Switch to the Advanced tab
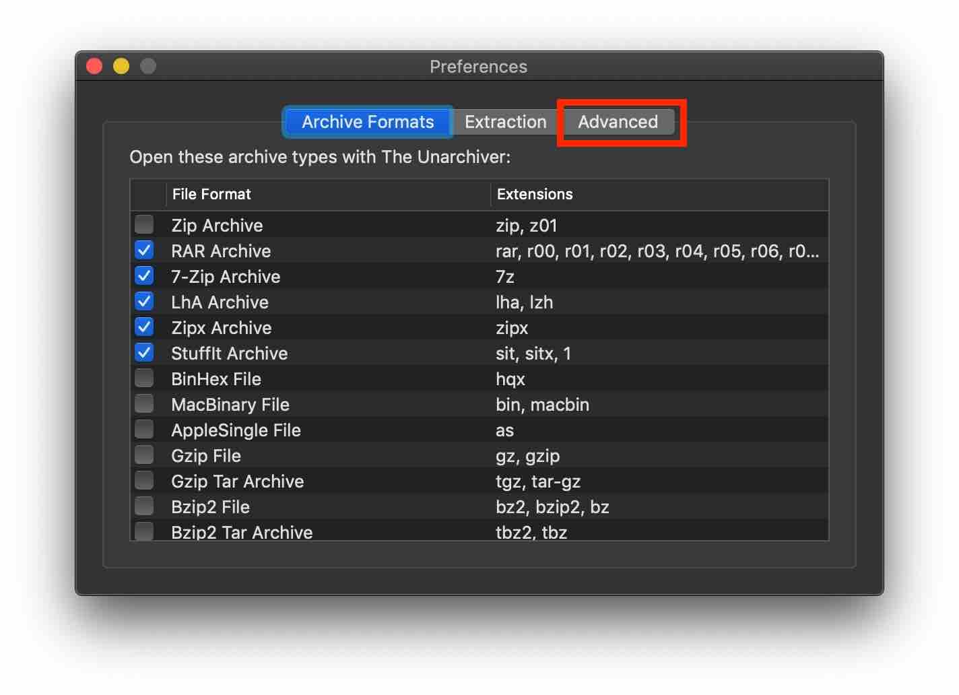959x695 pixels. tap(618, 122)
